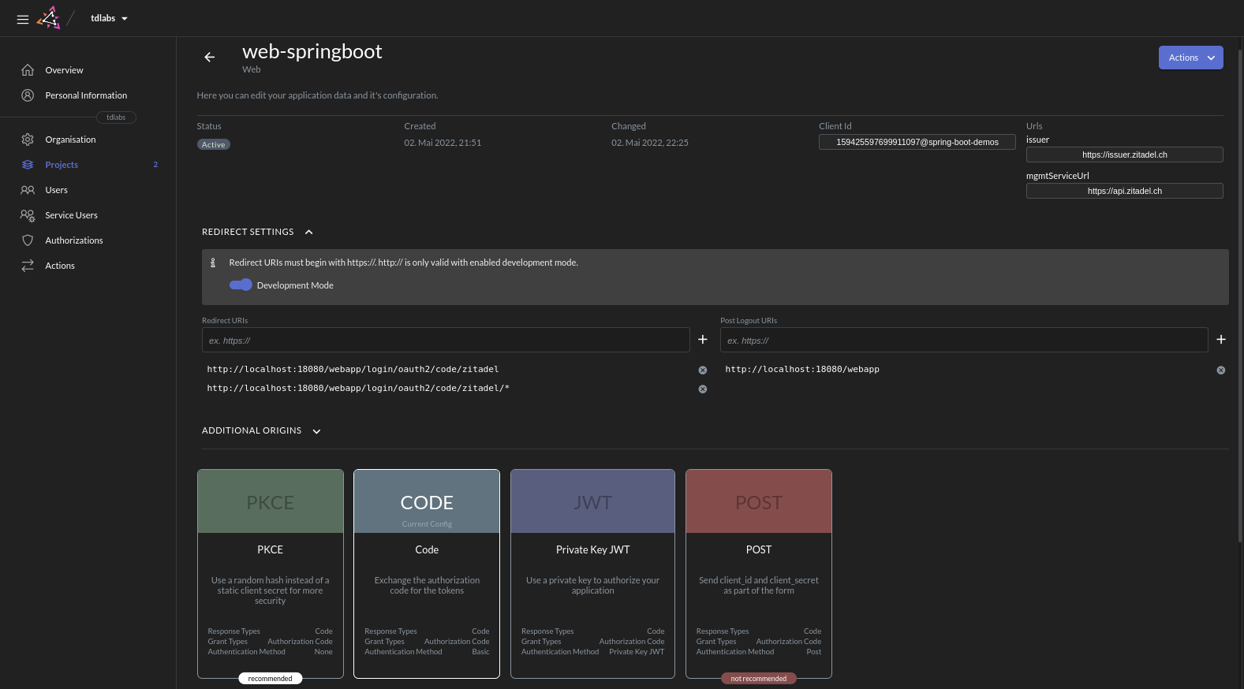Click the Projects layers icon
The image size is (1244, 689).
[28, 165]
